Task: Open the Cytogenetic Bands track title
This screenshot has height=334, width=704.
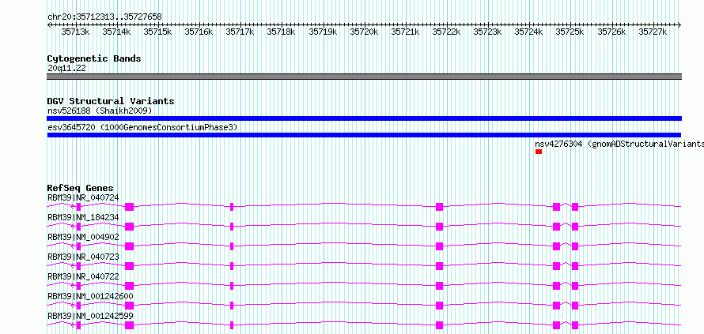Action: 94,58
